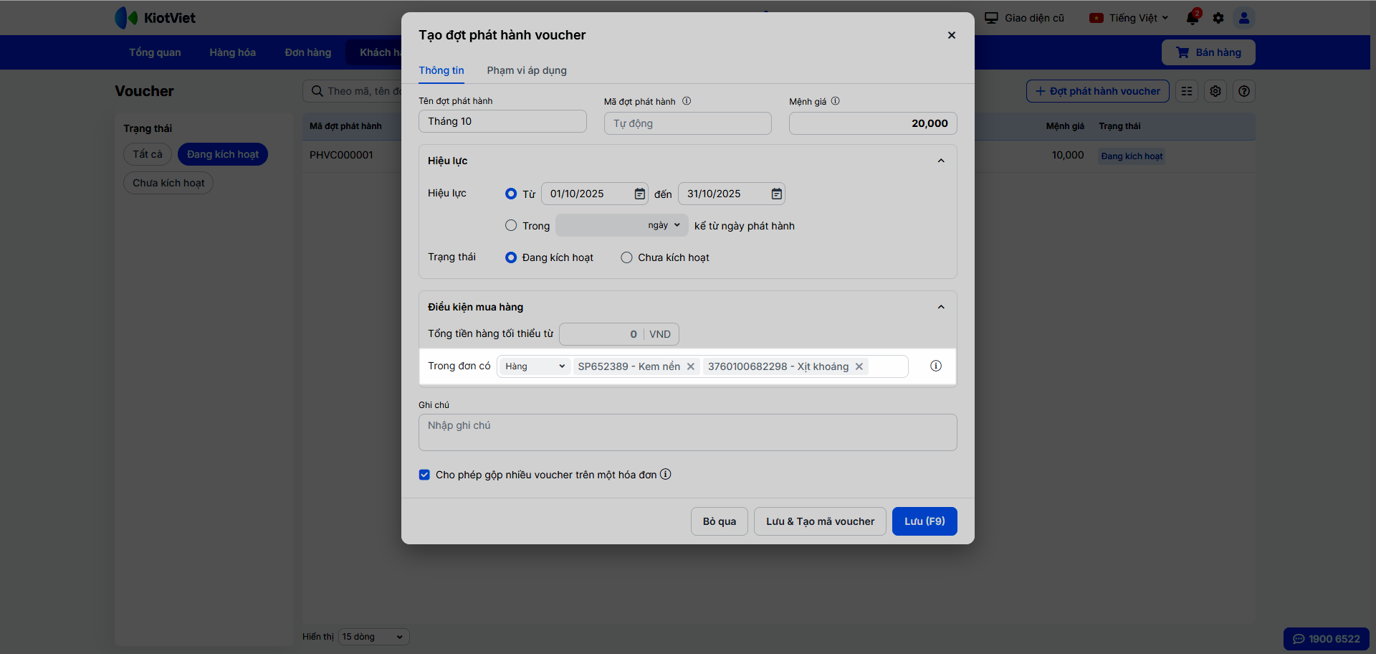
Task: Click info icon beside Mã đợt phát hành
Action: 687,101
